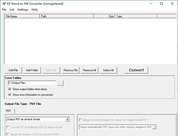178x136 pixels.
Task: Open the List menu
Action: point(12,10)
